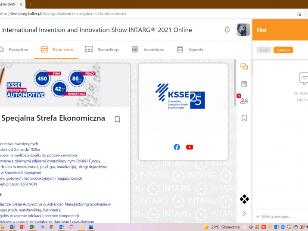Open the calendar sidebar icon
308x231 pixels.
[244, 84]
